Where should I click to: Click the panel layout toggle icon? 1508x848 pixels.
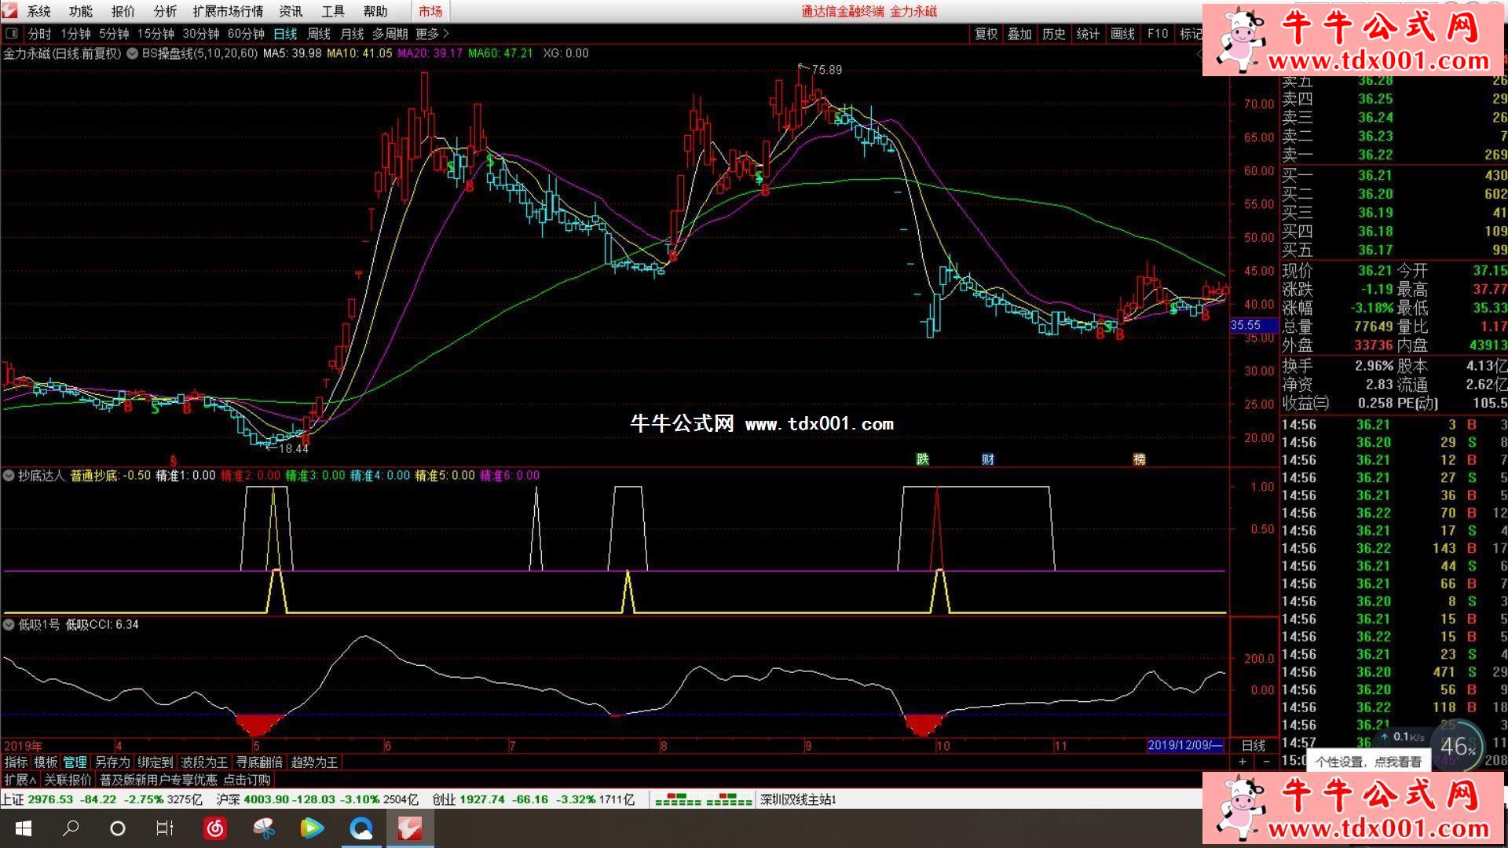click(x=11, y=34)
